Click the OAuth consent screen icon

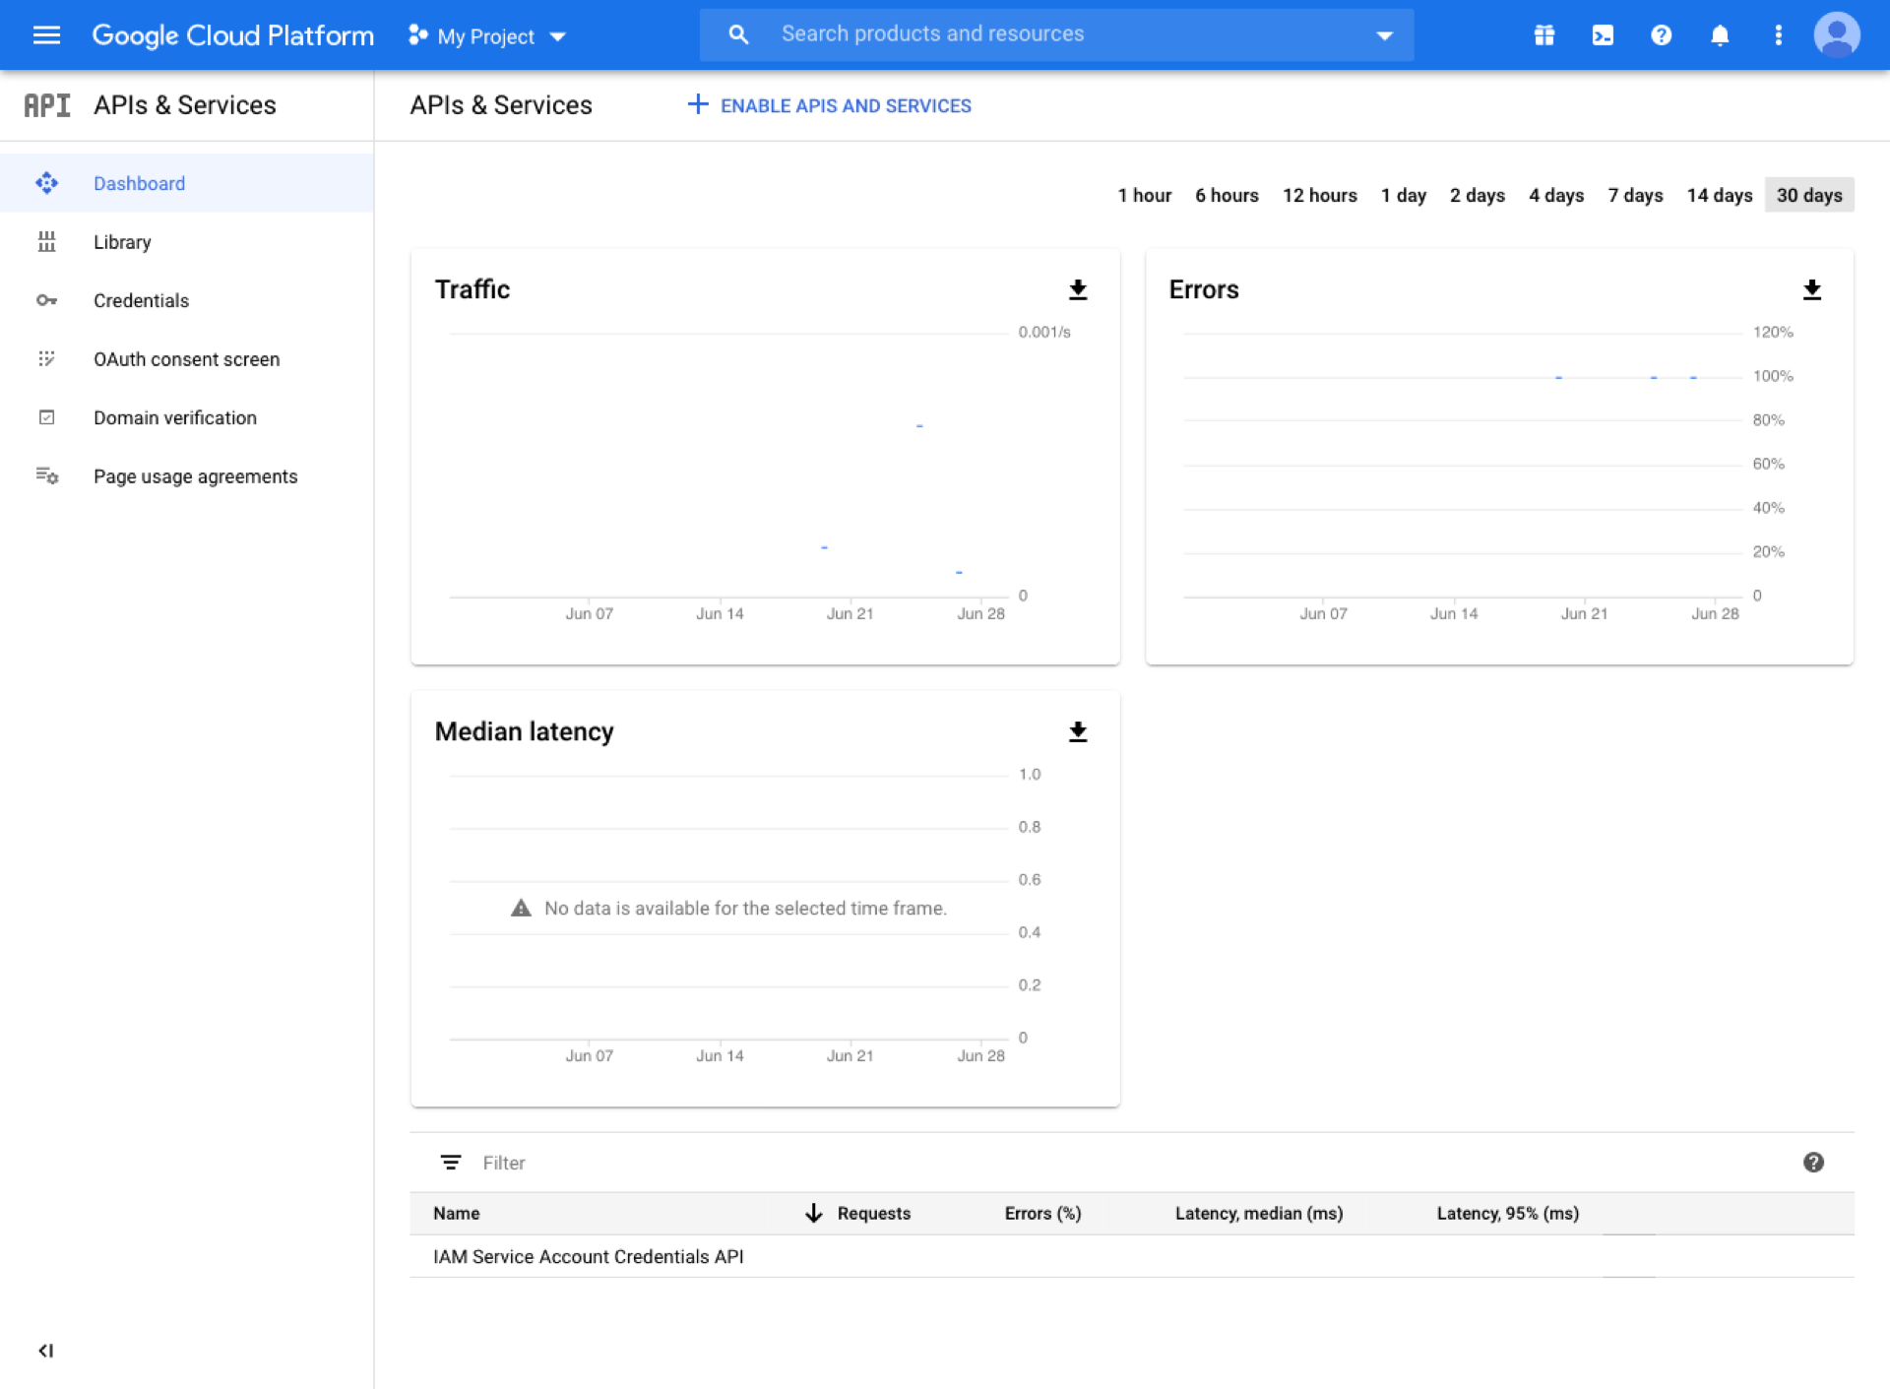(46, 359)
